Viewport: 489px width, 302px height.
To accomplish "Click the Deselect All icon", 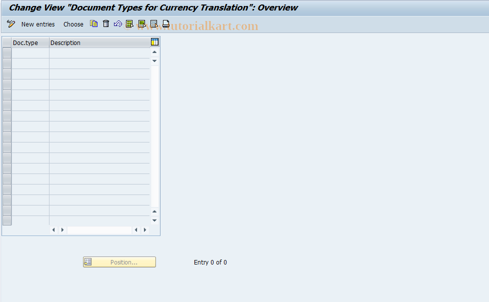I will (x=154, y=23).
